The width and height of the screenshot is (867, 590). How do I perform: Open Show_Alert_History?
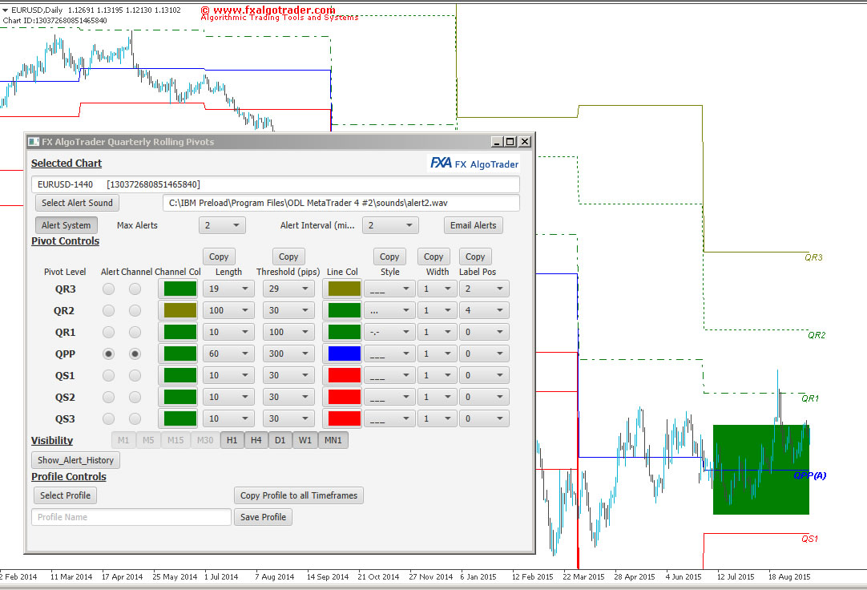76,460
